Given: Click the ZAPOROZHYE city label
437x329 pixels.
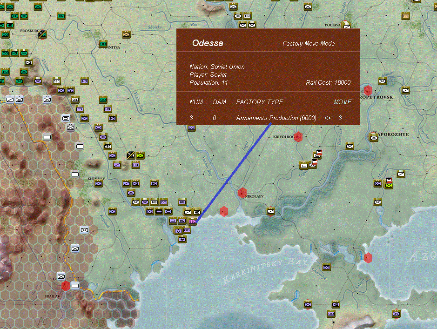Looking at the screenshot, I should (x=393, y=134).
